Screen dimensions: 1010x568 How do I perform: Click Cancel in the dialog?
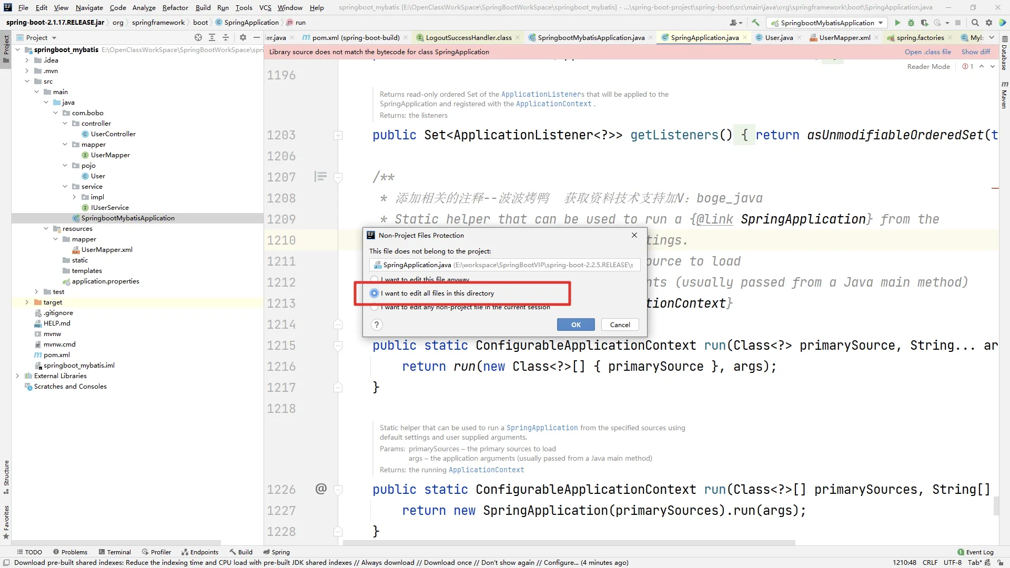[620, 324]
